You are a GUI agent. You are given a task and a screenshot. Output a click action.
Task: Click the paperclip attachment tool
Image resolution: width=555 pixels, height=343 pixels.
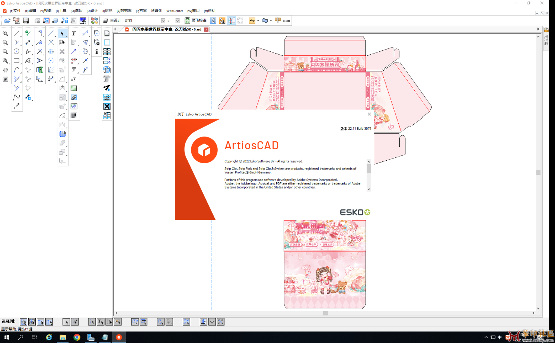74,97
